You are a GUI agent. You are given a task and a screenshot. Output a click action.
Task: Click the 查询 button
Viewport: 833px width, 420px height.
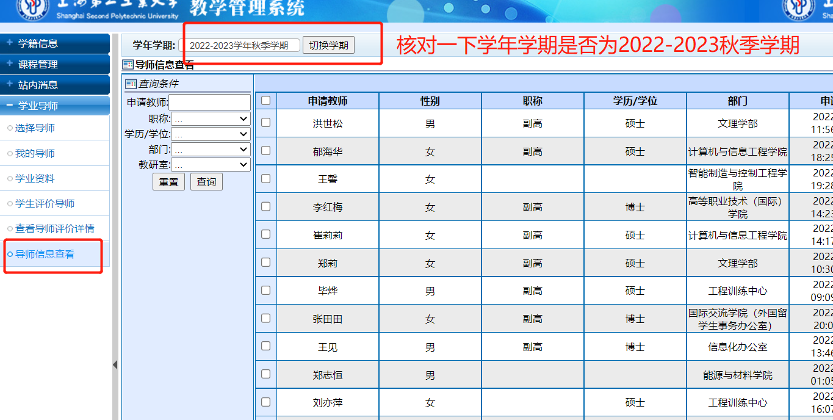pos(207,182)
